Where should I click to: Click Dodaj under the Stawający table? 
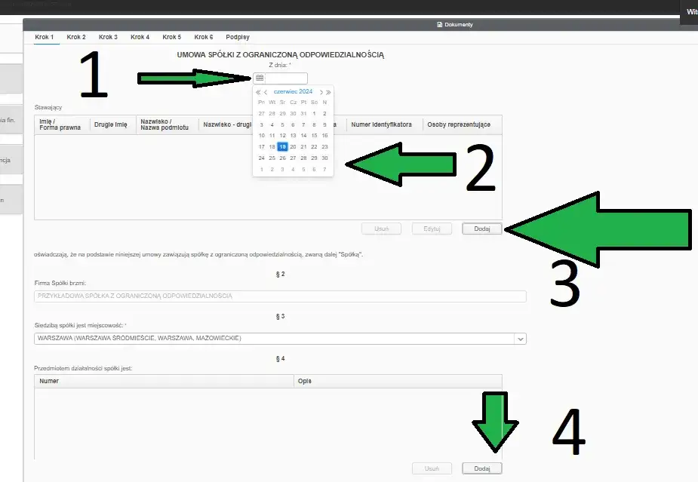481,229
